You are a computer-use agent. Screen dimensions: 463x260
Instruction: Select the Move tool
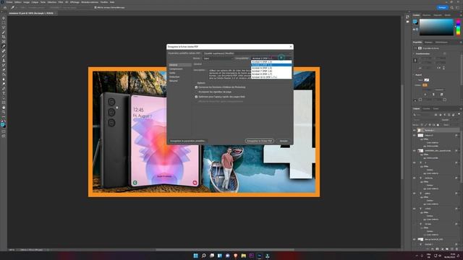point(4,18)
